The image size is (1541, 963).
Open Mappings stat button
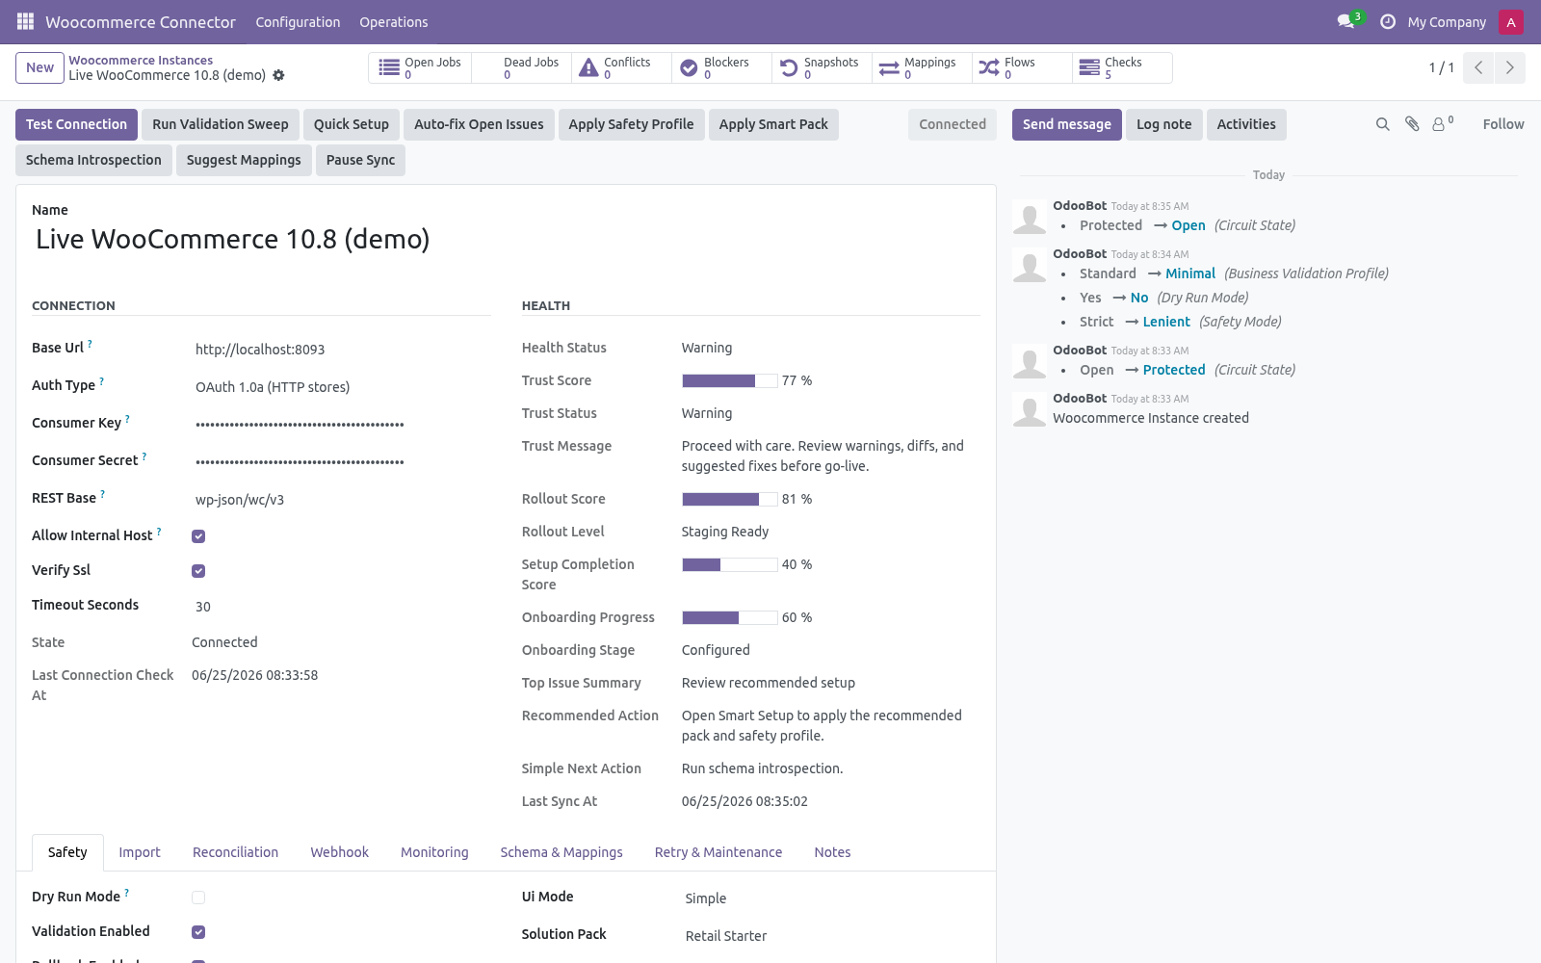point(922,67)
